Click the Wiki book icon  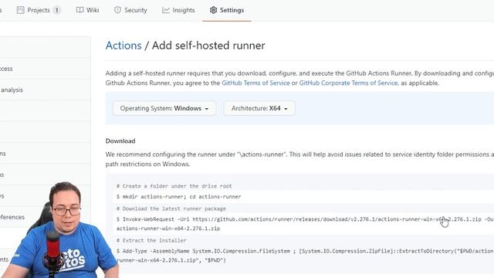[x=80, y=10]
